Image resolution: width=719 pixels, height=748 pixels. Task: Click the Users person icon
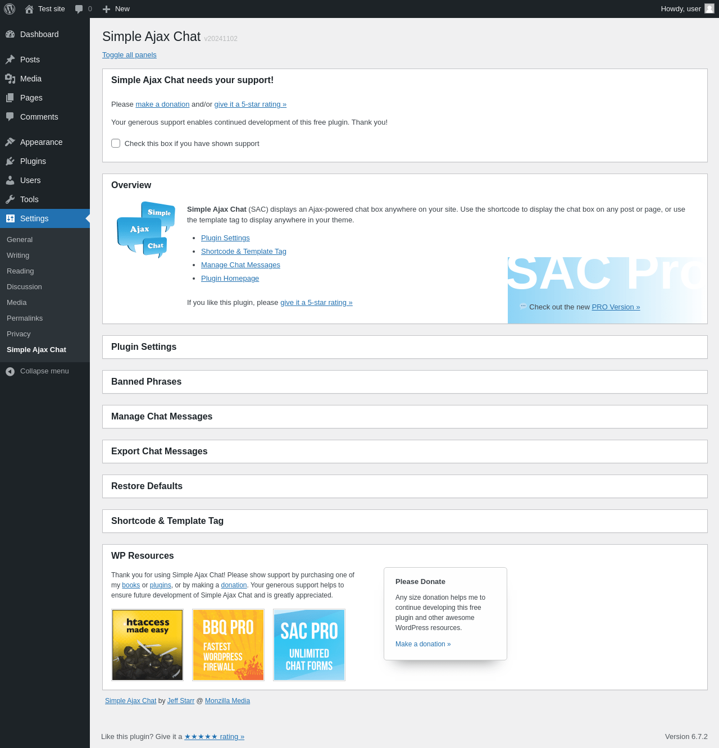[10, 180]
